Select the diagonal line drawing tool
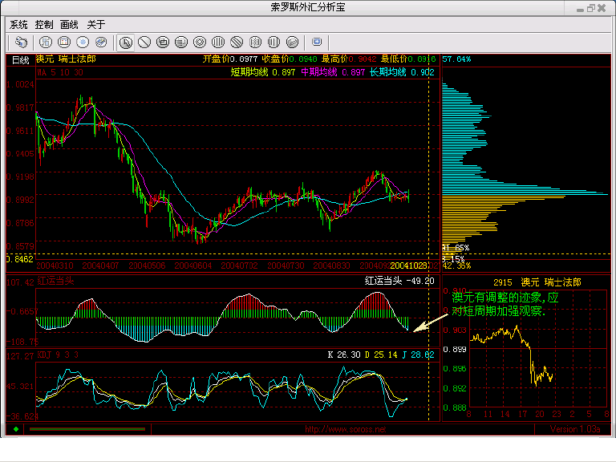 tap(144, 41)
